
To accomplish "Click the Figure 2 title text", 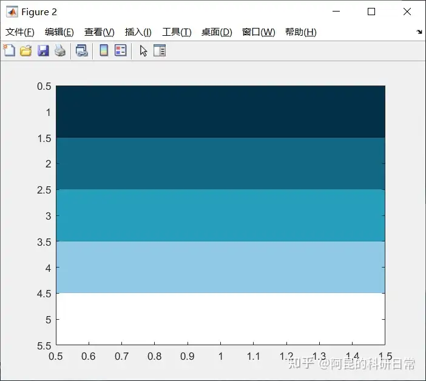I will (x=39, y=12).
